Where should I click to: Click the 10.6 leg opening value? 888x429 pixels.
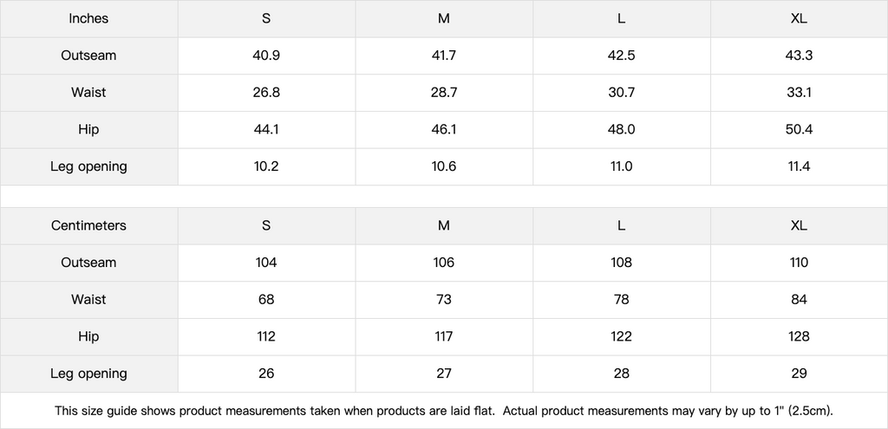[x=444, y=166]
